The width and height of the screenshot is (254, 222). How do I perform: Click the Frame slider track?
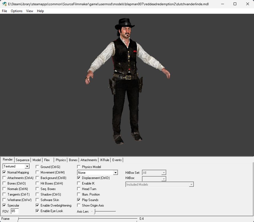click(x=77, y=219)
